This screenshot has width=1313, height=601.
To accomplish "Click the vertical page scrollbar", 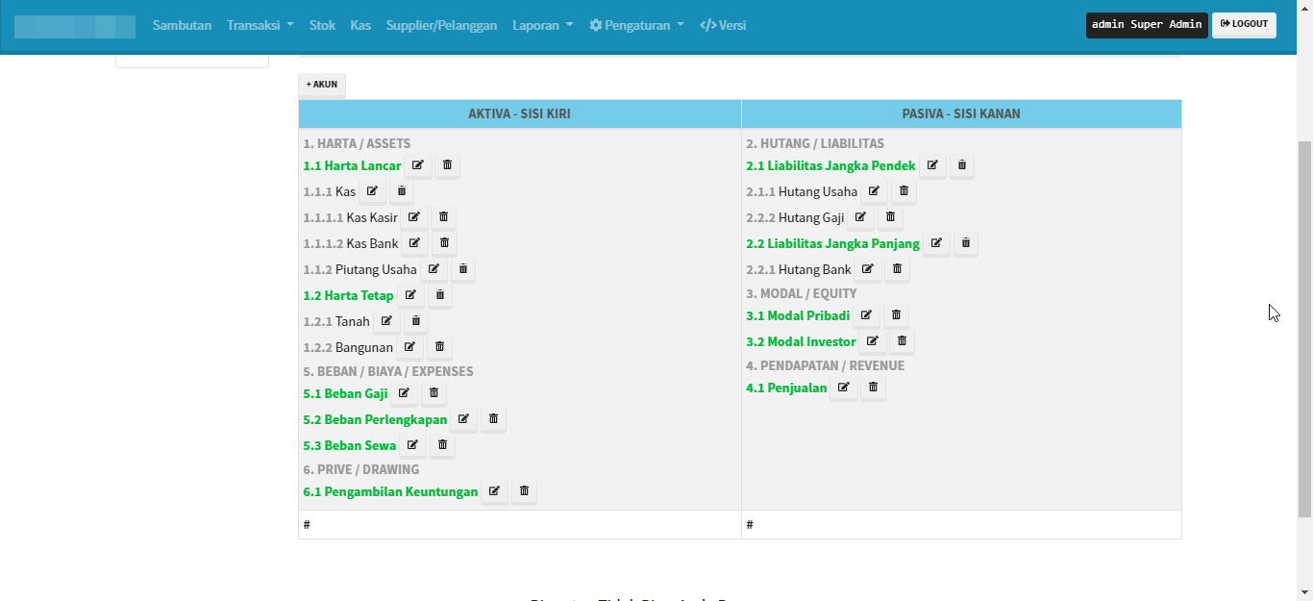I will point(1304,327).
